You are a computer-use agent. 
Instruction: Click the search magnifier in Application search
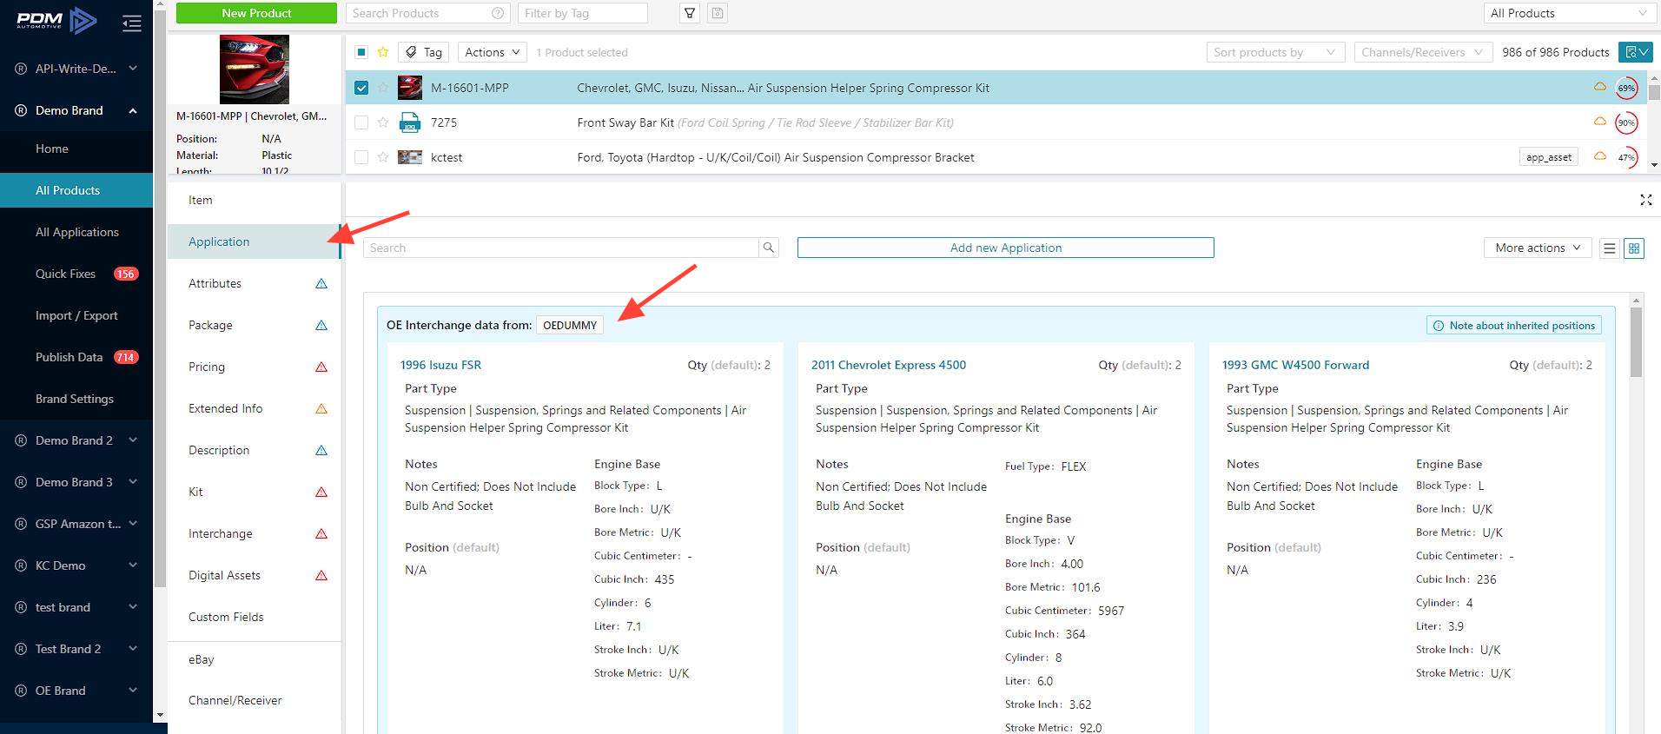[x=769, y=248]
